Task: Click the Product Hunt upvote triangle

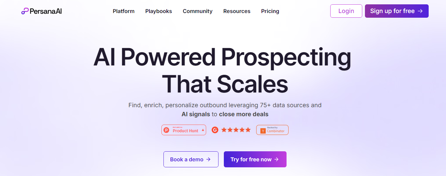Action: pos(203,130)
